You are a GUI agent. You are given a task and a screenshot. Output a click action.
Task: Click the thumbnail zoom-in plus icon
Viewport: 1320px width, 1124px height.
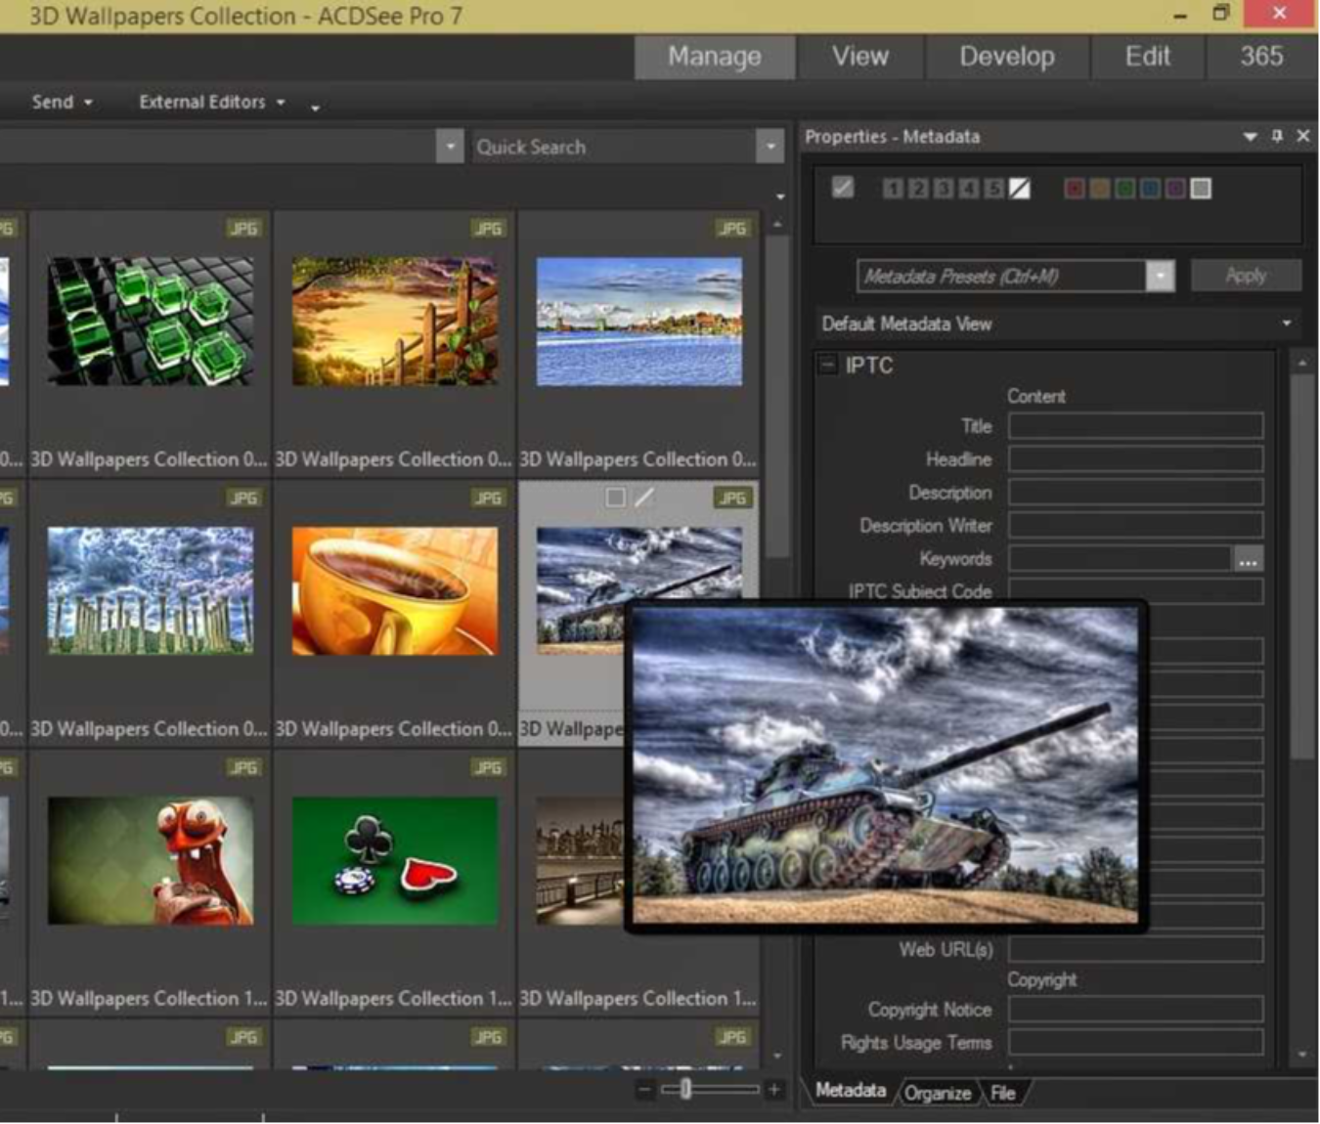coord(774,1089)
